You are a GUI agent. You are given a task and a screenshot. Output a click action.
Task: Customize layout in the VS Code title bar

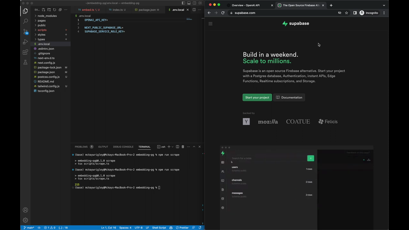click(x=200, y=3)
